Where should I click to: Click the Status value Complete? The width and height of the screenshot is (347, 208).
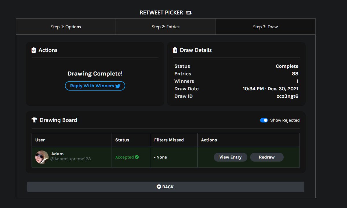coord(287,66)
